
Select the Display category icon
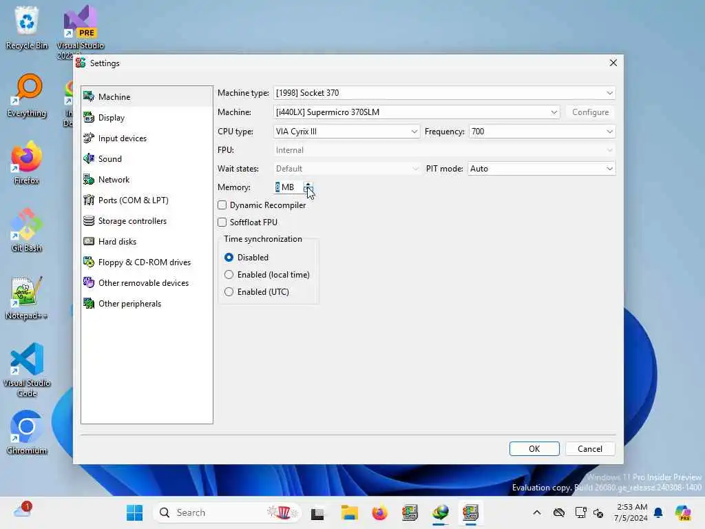(x=89, y=117)
